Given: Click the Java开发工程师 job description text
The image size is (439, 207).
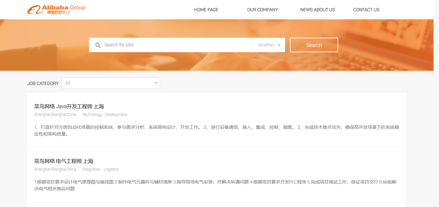Looking at the screenshot, I should coord(217,130).
